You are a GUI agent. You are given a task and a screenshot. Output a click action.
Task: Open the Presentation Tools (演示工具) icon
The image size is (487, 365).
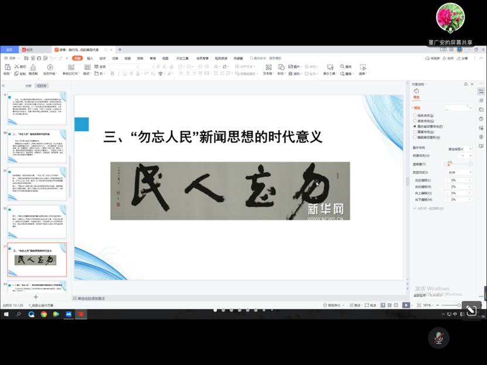coord(330,66)
